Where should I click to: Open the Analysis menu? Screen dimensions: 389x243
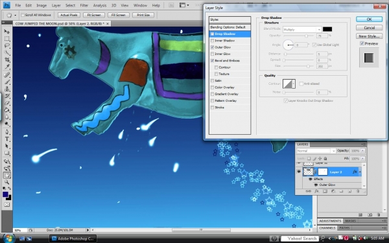click(100, 5)
